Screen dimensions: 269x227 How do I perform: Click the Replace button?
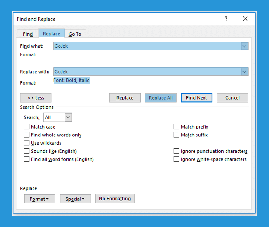coord(125,98)
